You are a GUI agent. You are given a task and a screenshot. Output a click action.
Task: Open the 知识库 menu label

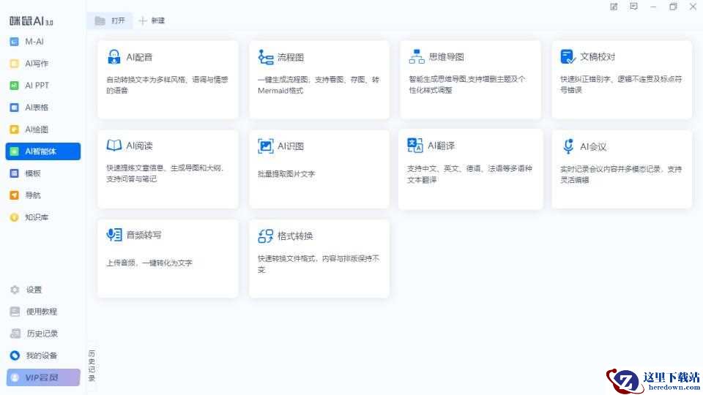[x=37, y=217]
